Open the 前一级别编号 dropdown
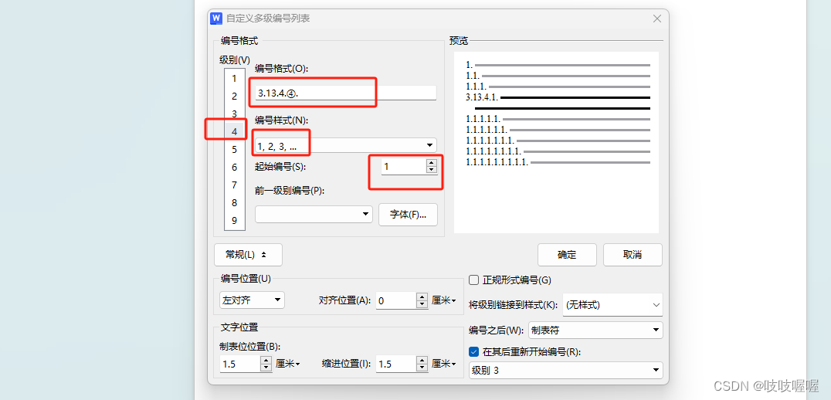 pyautogui.click(x=314, y=214)
